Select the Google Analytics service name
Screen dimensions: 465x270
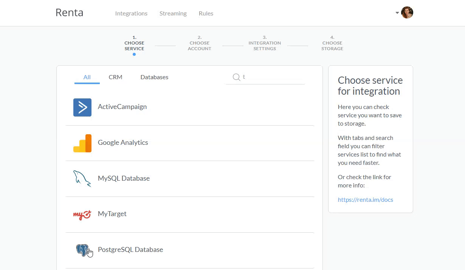(x=123, y=143)
